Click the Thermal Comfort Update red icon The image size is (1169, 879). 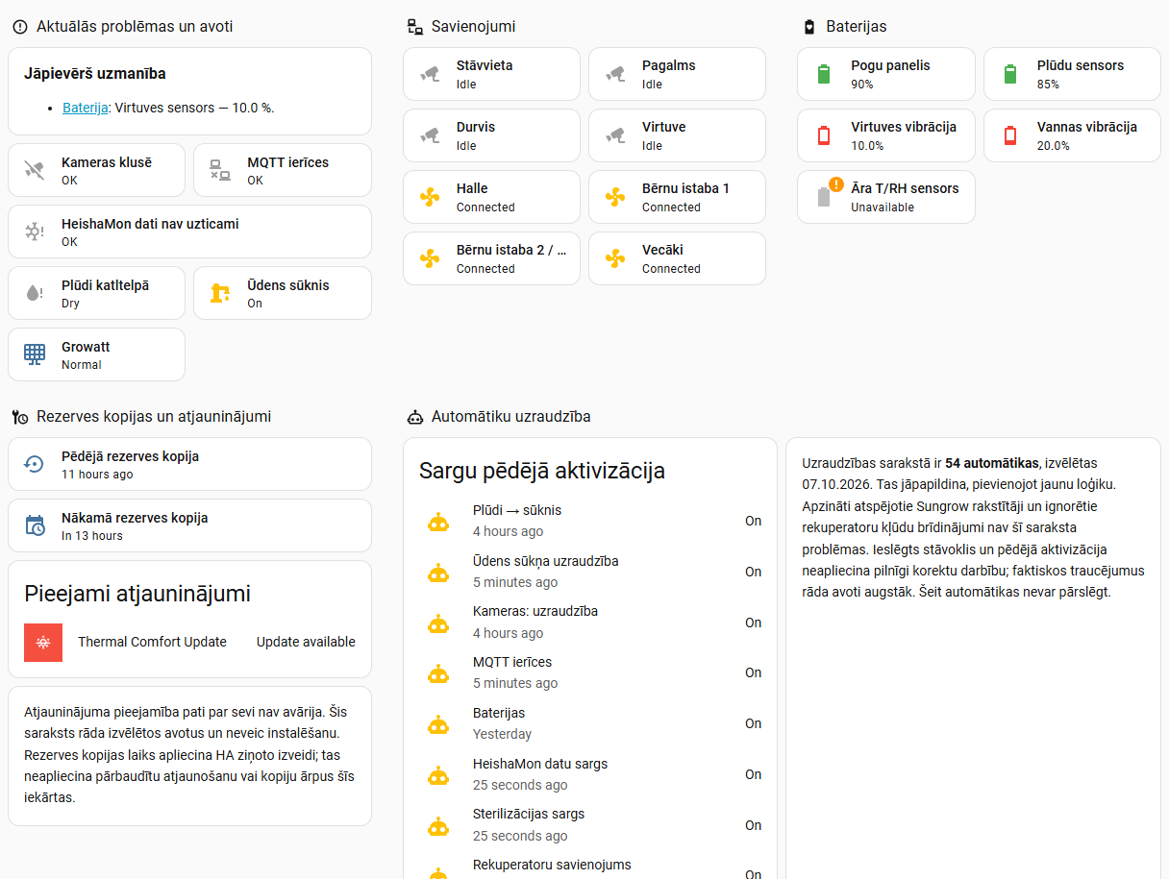click(x=43, y=643)
